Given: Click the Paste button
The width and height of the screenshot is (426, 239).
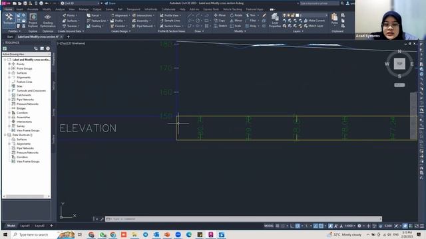Looking at the screenshot, I should point(334,19).
